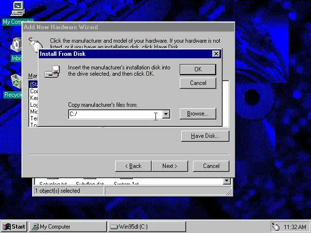Click the mouse icon in Hardware Wizard
Viewport: 311px width, 233px height.
(x=35, y=45)
